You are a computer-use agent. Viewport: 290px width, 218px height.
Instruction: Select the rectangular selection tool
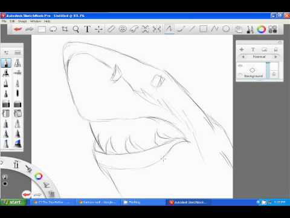[x=42, y=30]
